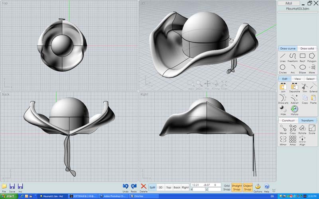Select the Polygon drawing tool
Viewport: 319px width, 199px height.
[312, 57]
